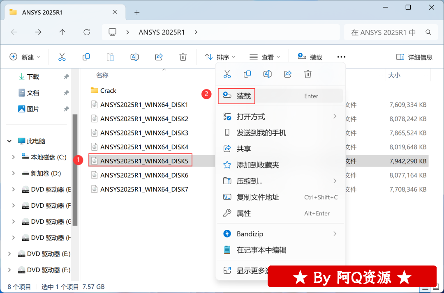444x293 pixels.
Task: Select file ANSYS2025R1_WINX64_DISK2
Action: pos(140,119)
